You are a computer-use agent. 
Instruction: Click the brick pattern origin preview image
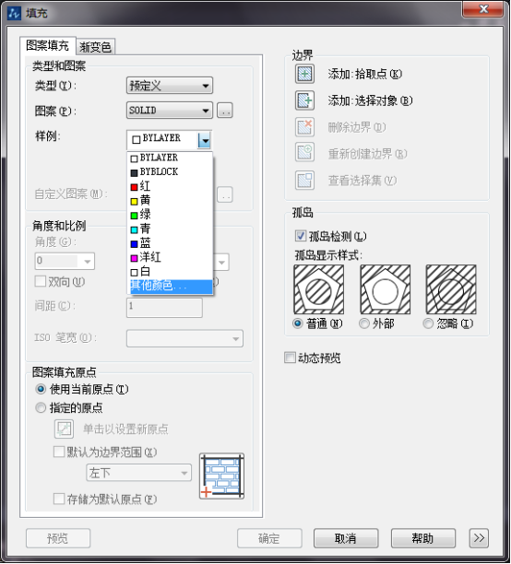click(221, 476)
